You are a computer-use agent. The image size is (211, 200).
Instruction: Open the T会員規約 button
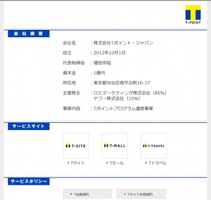click(87, 194)
